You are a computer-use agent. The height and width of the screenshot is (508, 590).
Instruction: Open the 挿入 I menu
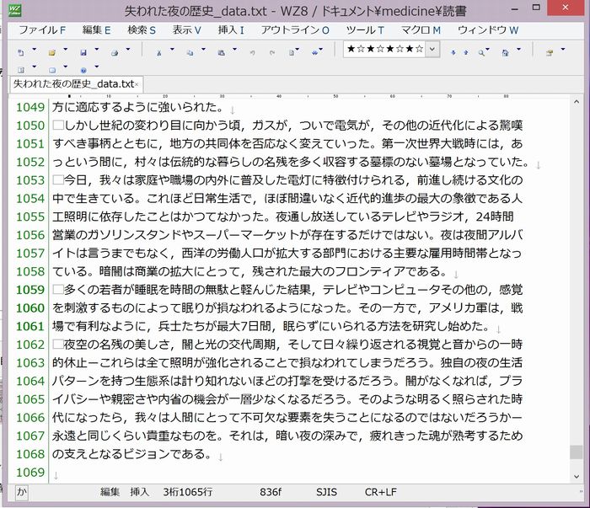coord(231,30)
